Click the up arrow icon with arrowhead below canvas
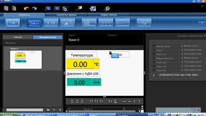 pos(135,101)
